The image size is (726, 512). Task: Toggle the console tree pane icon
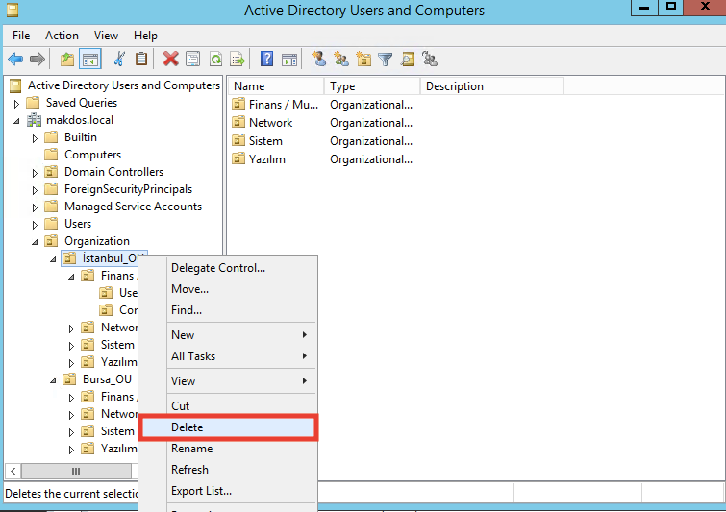[x=90, y=60]
